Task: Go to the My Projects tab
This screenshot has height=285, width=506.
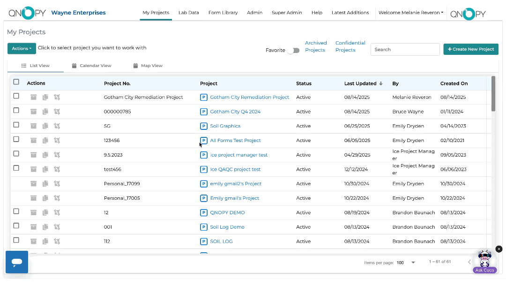Action: 156,13
